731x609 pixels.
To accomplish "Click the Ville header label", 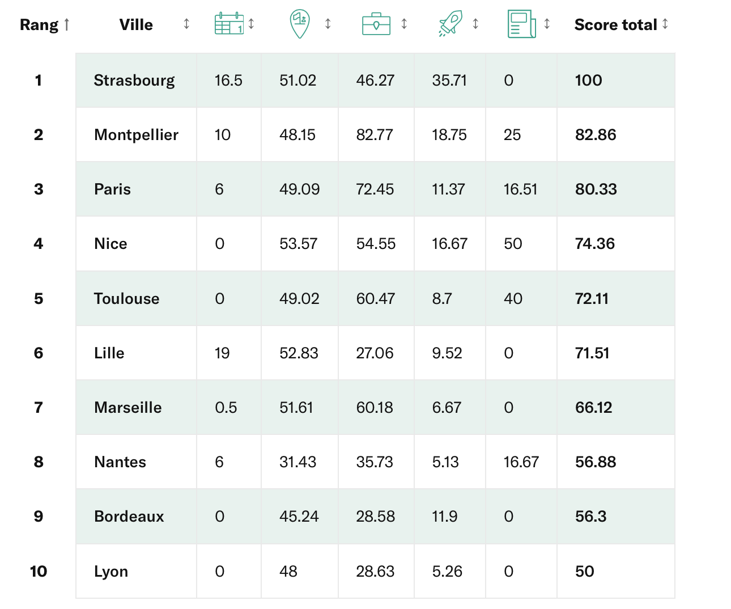I will point(136,25).
